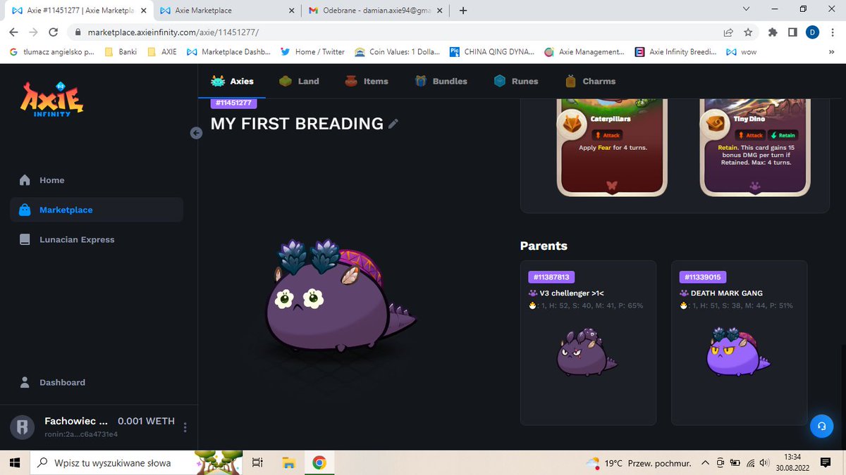Viewport: 846px width, 475px height.
Task: Toggle Chrome side panel icon
Action: pos(792,32)
